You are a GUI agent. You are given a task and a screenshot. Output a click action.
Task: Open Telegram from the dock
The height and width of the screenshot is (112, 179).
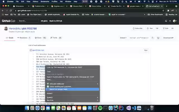(110, 108)
